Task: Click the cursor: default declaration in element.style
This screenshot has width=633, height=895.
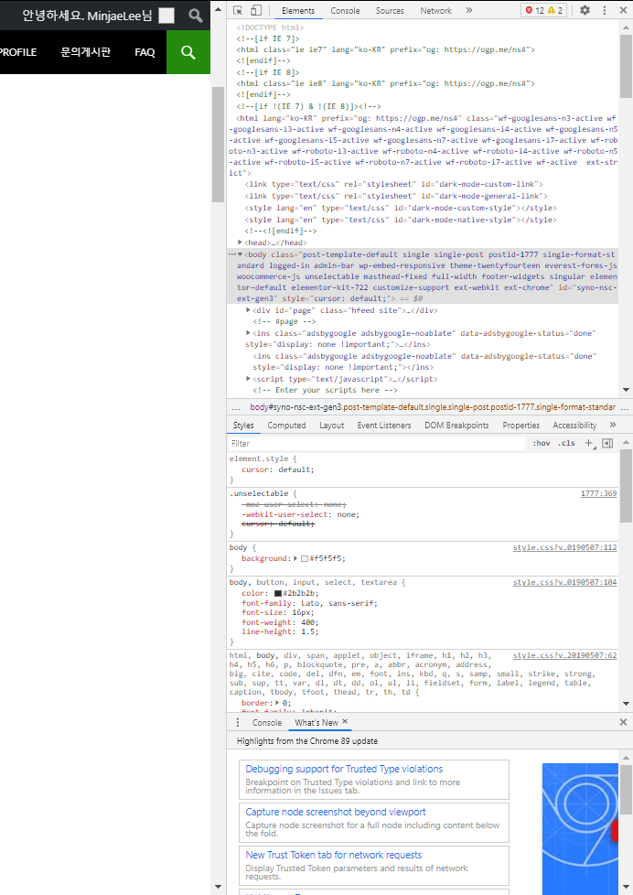Action: point(277,469)
